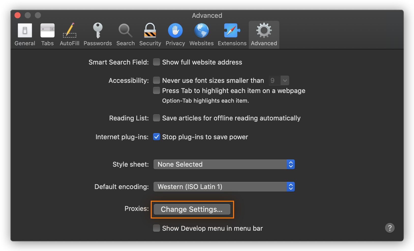The height and width of the screenshot is (251, 414).
Task: Click the Change Settings button for Proxies
Action: 192,209
